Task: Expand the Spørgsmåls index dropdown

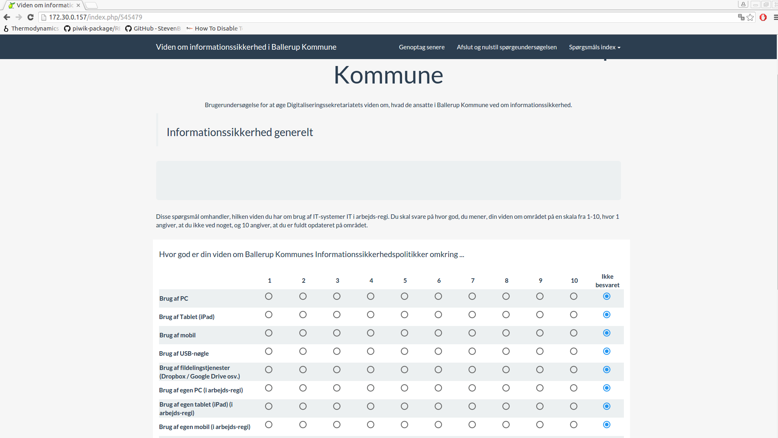Action: pos(595,47)
